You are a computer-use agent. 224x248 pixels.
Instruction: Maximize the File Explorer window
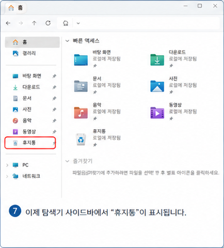click(200, 6)
